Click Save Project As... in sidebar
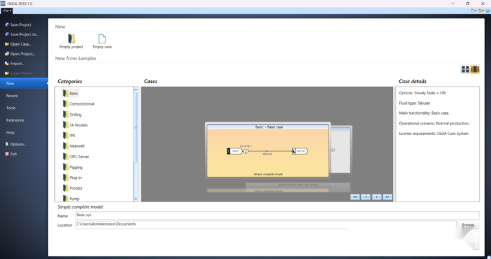 point(22,34)
